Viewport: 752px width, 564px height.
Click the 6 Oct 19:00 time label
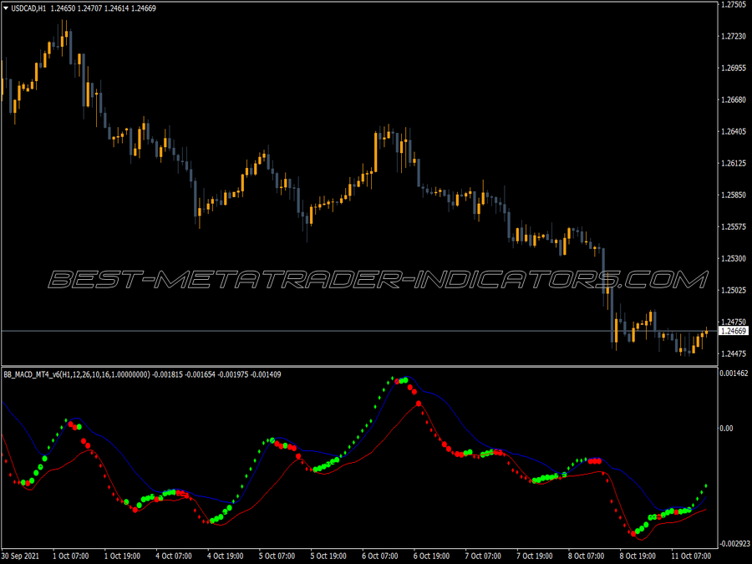point(432,556)
